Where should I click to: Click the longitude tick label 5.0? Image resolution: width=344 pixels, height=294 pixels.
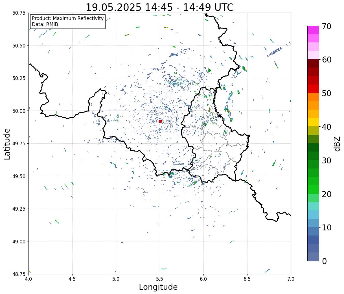click(116, 279)
